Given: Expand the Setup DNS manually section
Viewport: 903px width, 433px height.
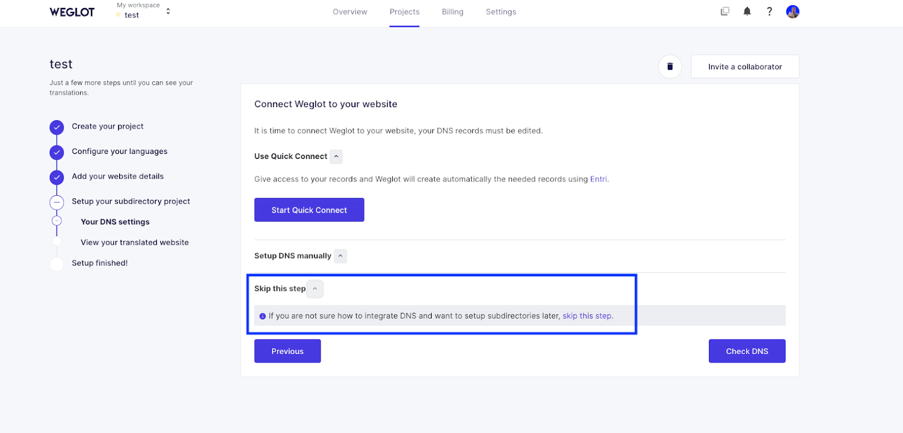Looking at the screenshot, I should pos(340,256).
